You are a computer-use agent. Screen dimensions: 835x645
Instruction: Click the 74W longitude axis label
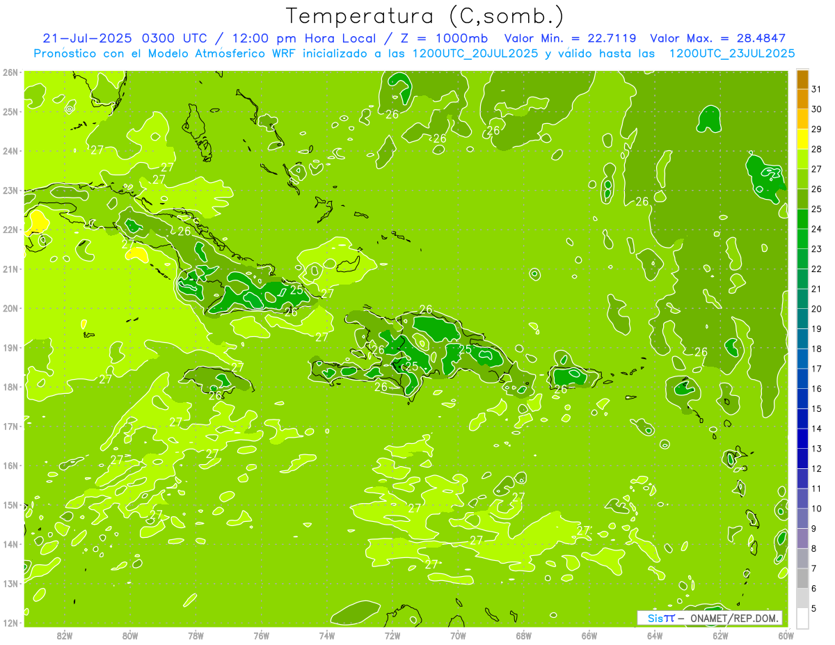coord(327,635)
